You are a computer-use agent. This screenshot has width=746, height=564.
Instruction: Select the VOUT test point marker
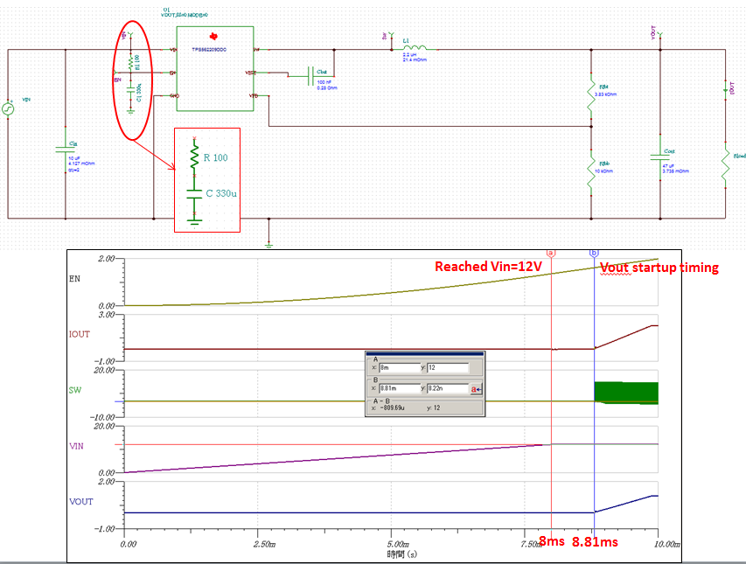pyautogui.click(x=660, y=35)
